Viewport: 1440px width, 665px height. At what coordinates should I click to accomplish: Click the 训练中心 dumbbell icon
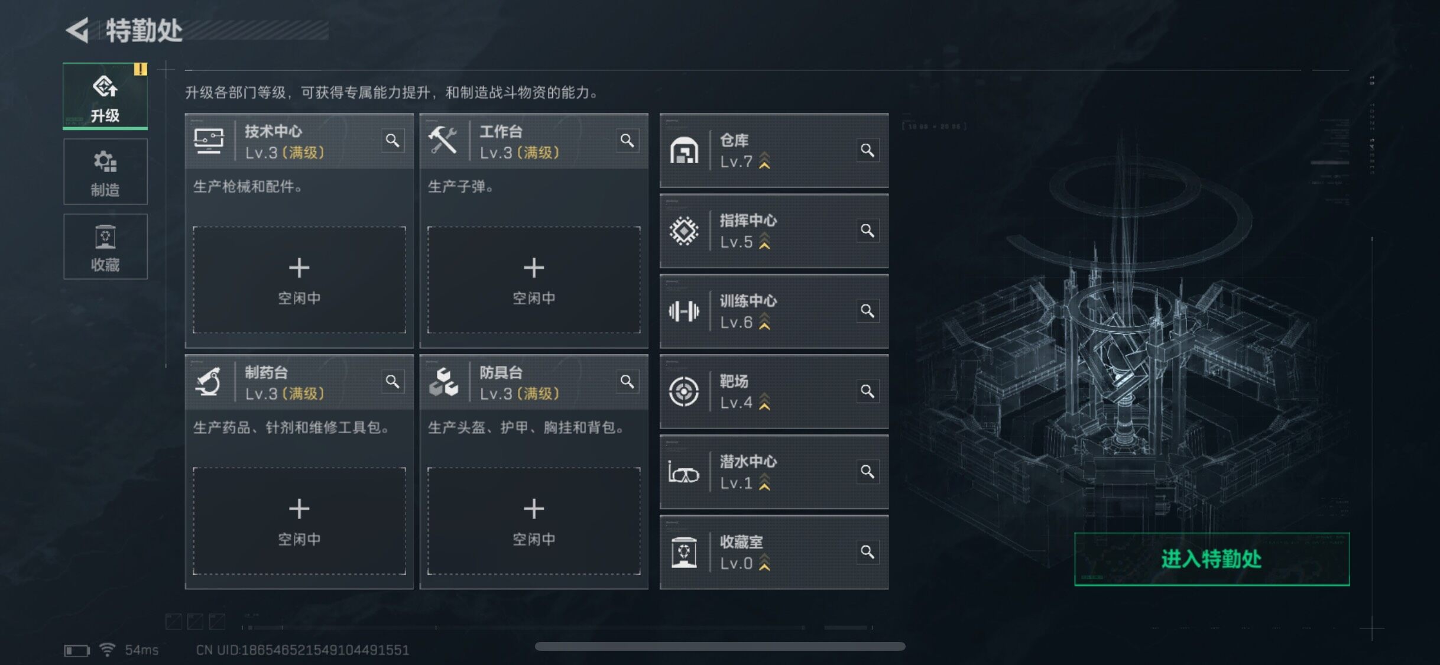click(x=684, y=311)
